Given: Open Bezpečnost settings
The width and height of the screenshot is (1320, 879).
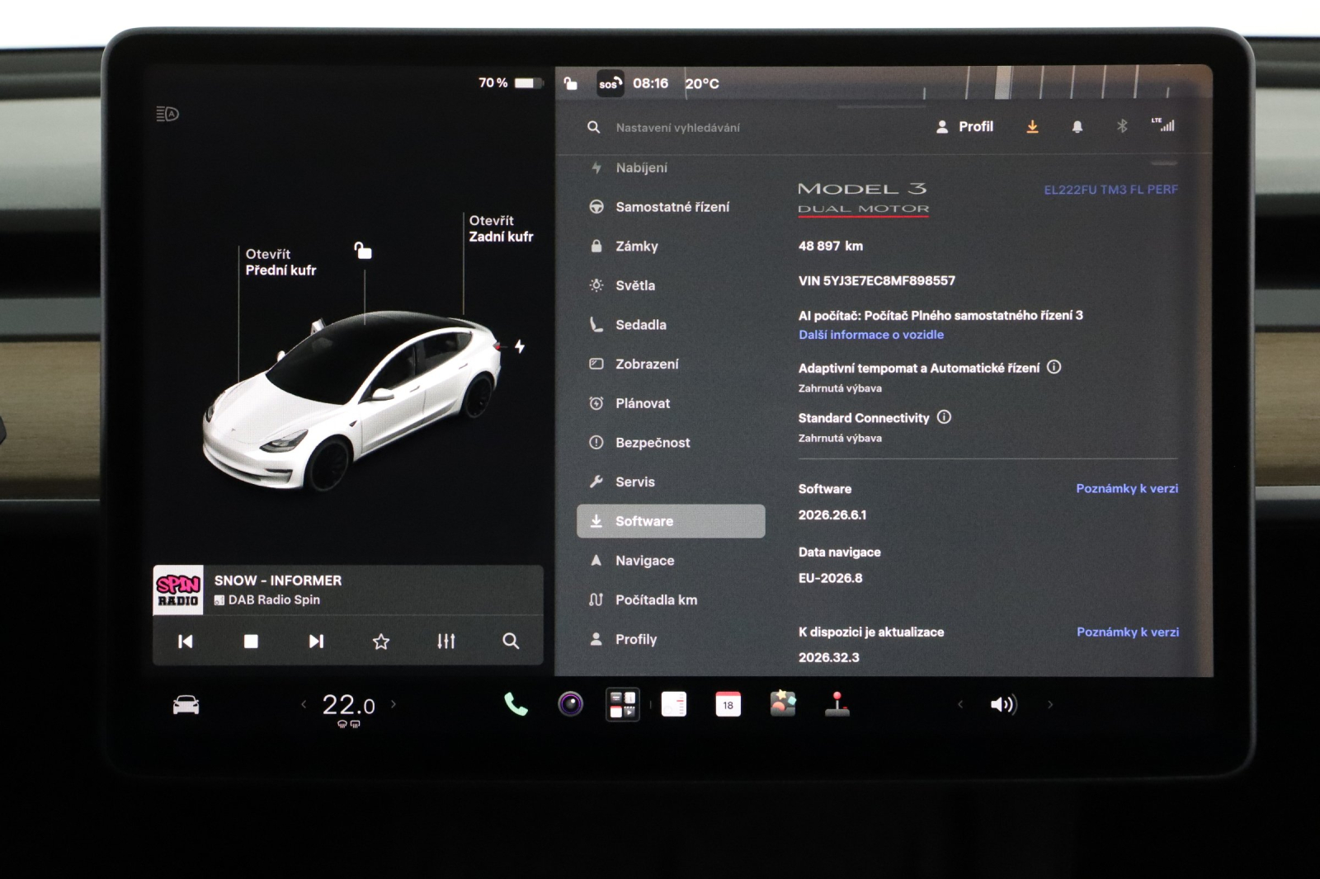Looking at the screenshot, I should (671, 443).
